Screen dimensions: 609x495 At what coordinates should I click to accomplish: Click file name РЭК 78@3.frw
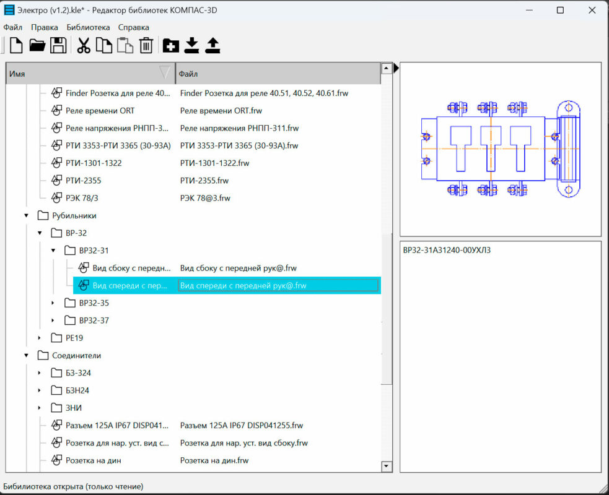pyautogui.click(x=205, y=198)
